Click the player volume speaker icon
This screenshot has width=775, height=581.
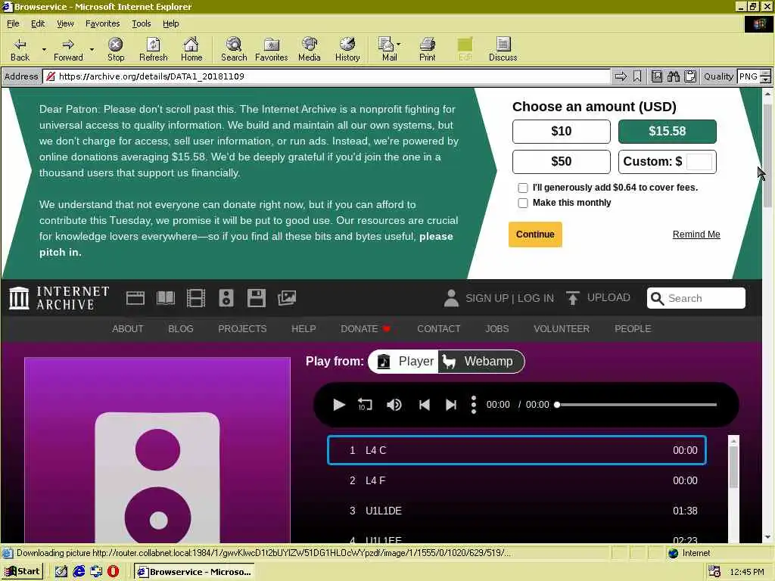(394, 405)
